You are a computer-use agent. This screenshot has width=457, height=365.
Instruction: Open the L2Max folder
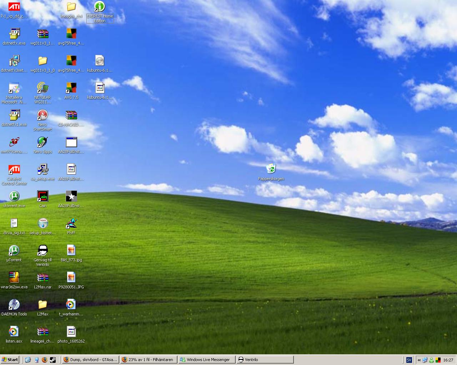point(43,308)
